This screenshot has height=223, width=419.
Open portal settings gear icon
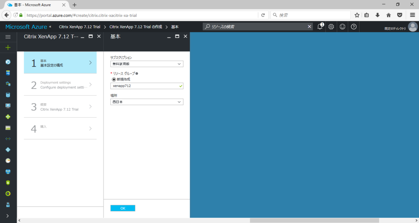331,27
